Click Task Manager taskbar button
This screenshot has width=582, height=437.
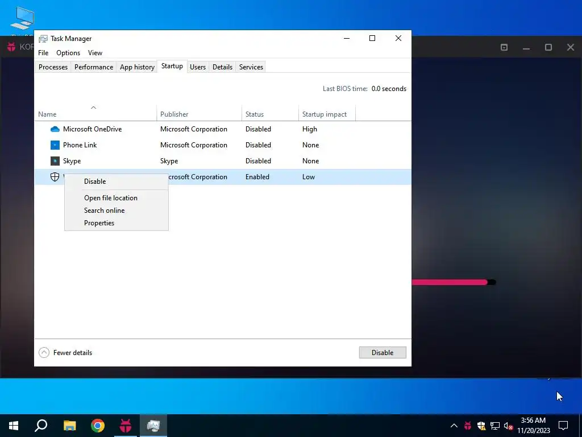click(153, 426)
